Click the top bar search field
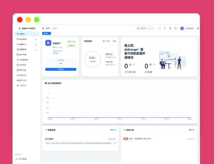This screenshot has width=214, height=164. 146,28
